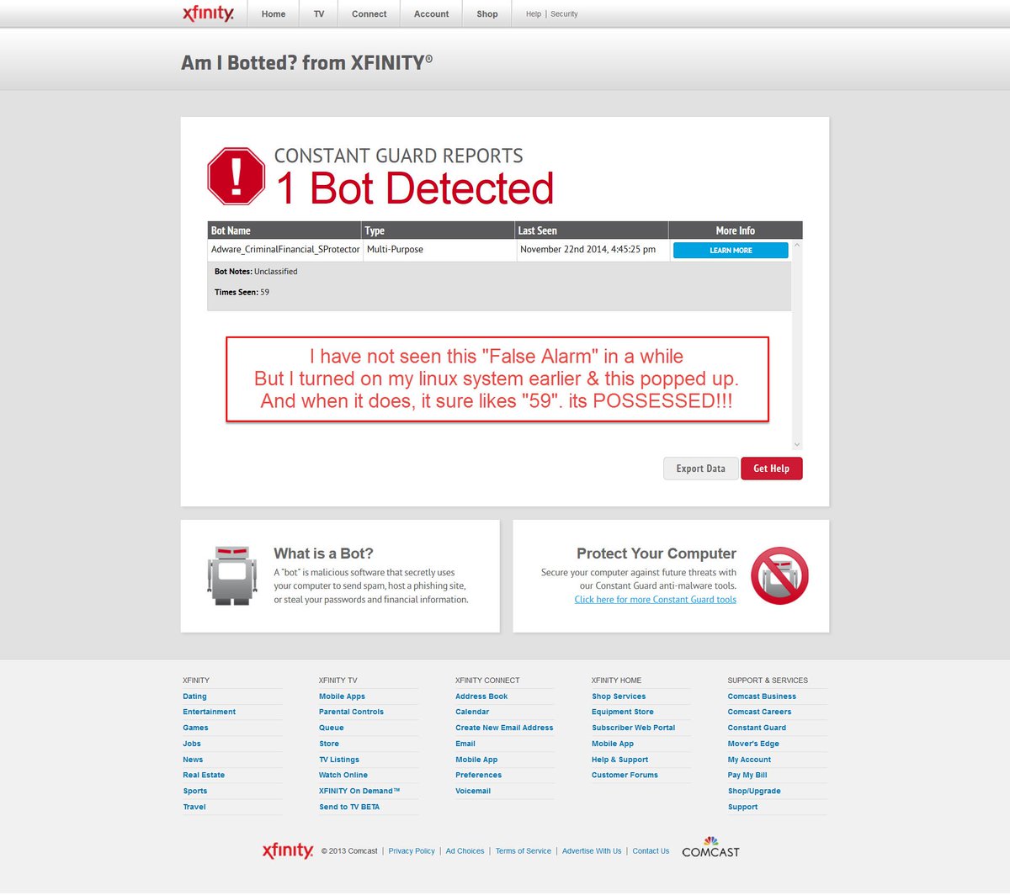Open the Contact Us link
The width and height of the screenshot is (1010, 895).
tap(651, 851)
